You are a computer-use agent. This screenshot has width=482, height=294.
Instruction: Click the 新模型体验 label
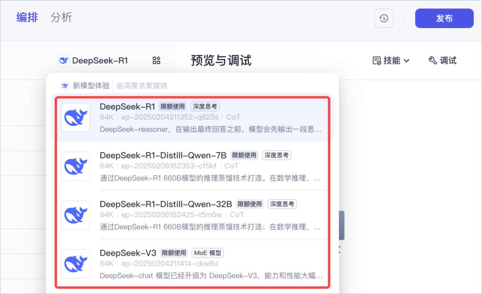[x=91, y=86]
